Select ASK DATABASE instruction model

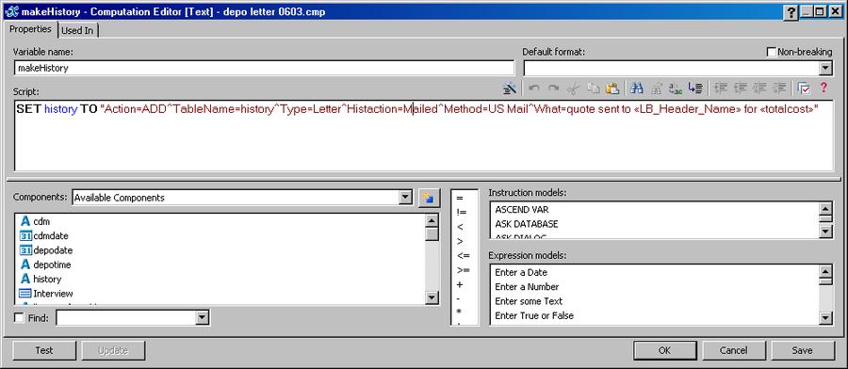(527, 224)
